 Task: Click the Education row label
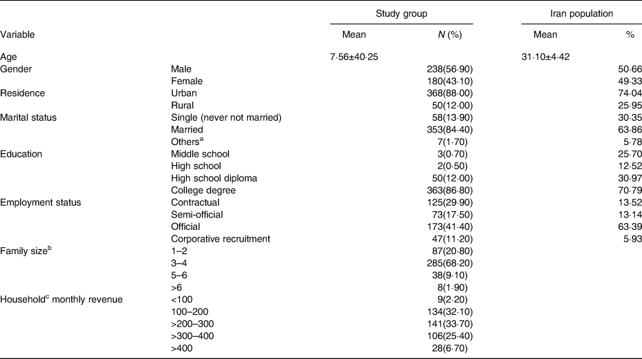[22, 153]
